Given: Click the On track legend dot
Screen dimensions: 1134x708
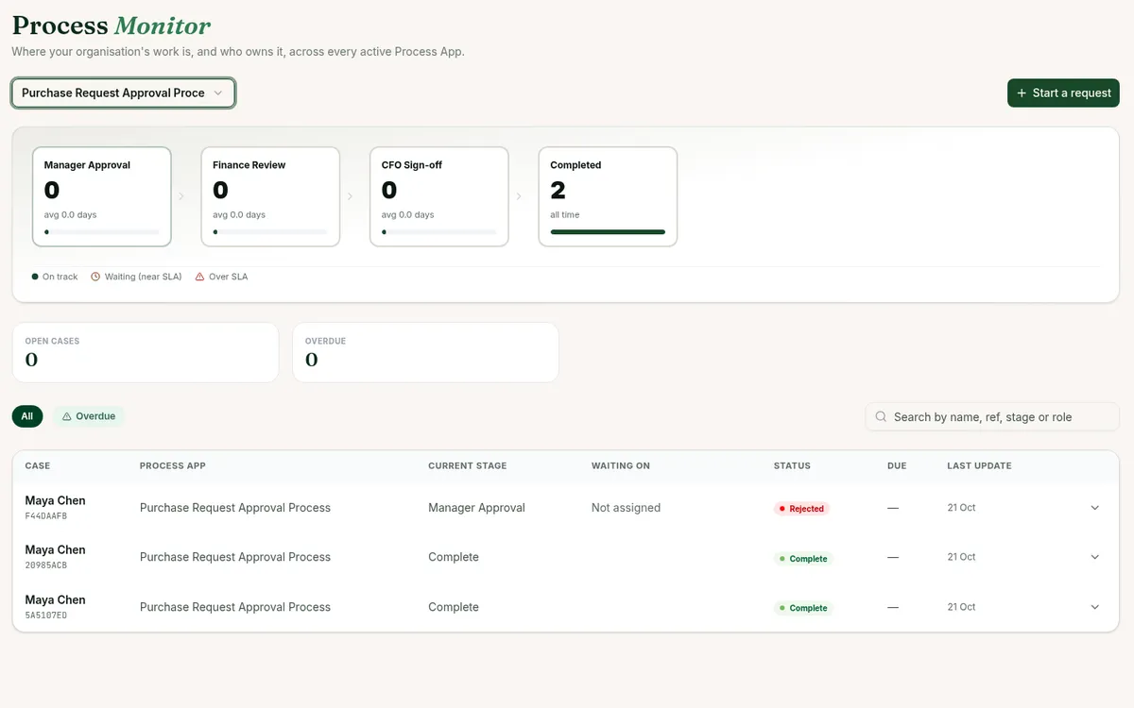Looking at the screenshot, I should pyautogui.click(x=35, y=277).
